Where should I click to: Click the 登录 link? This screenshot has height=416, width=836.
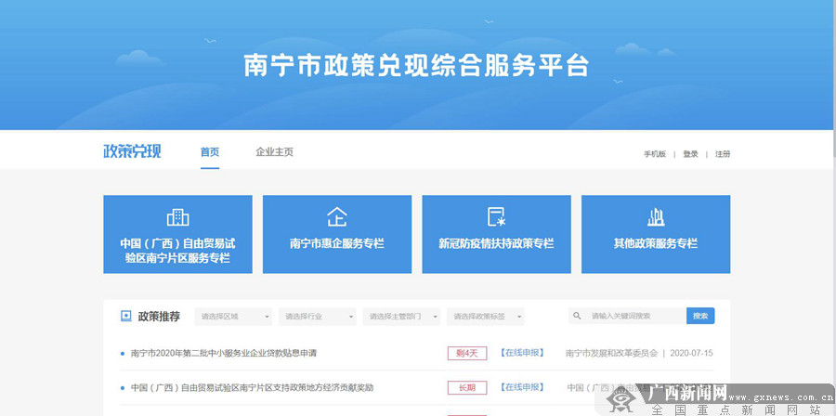[x=690, y=154]
